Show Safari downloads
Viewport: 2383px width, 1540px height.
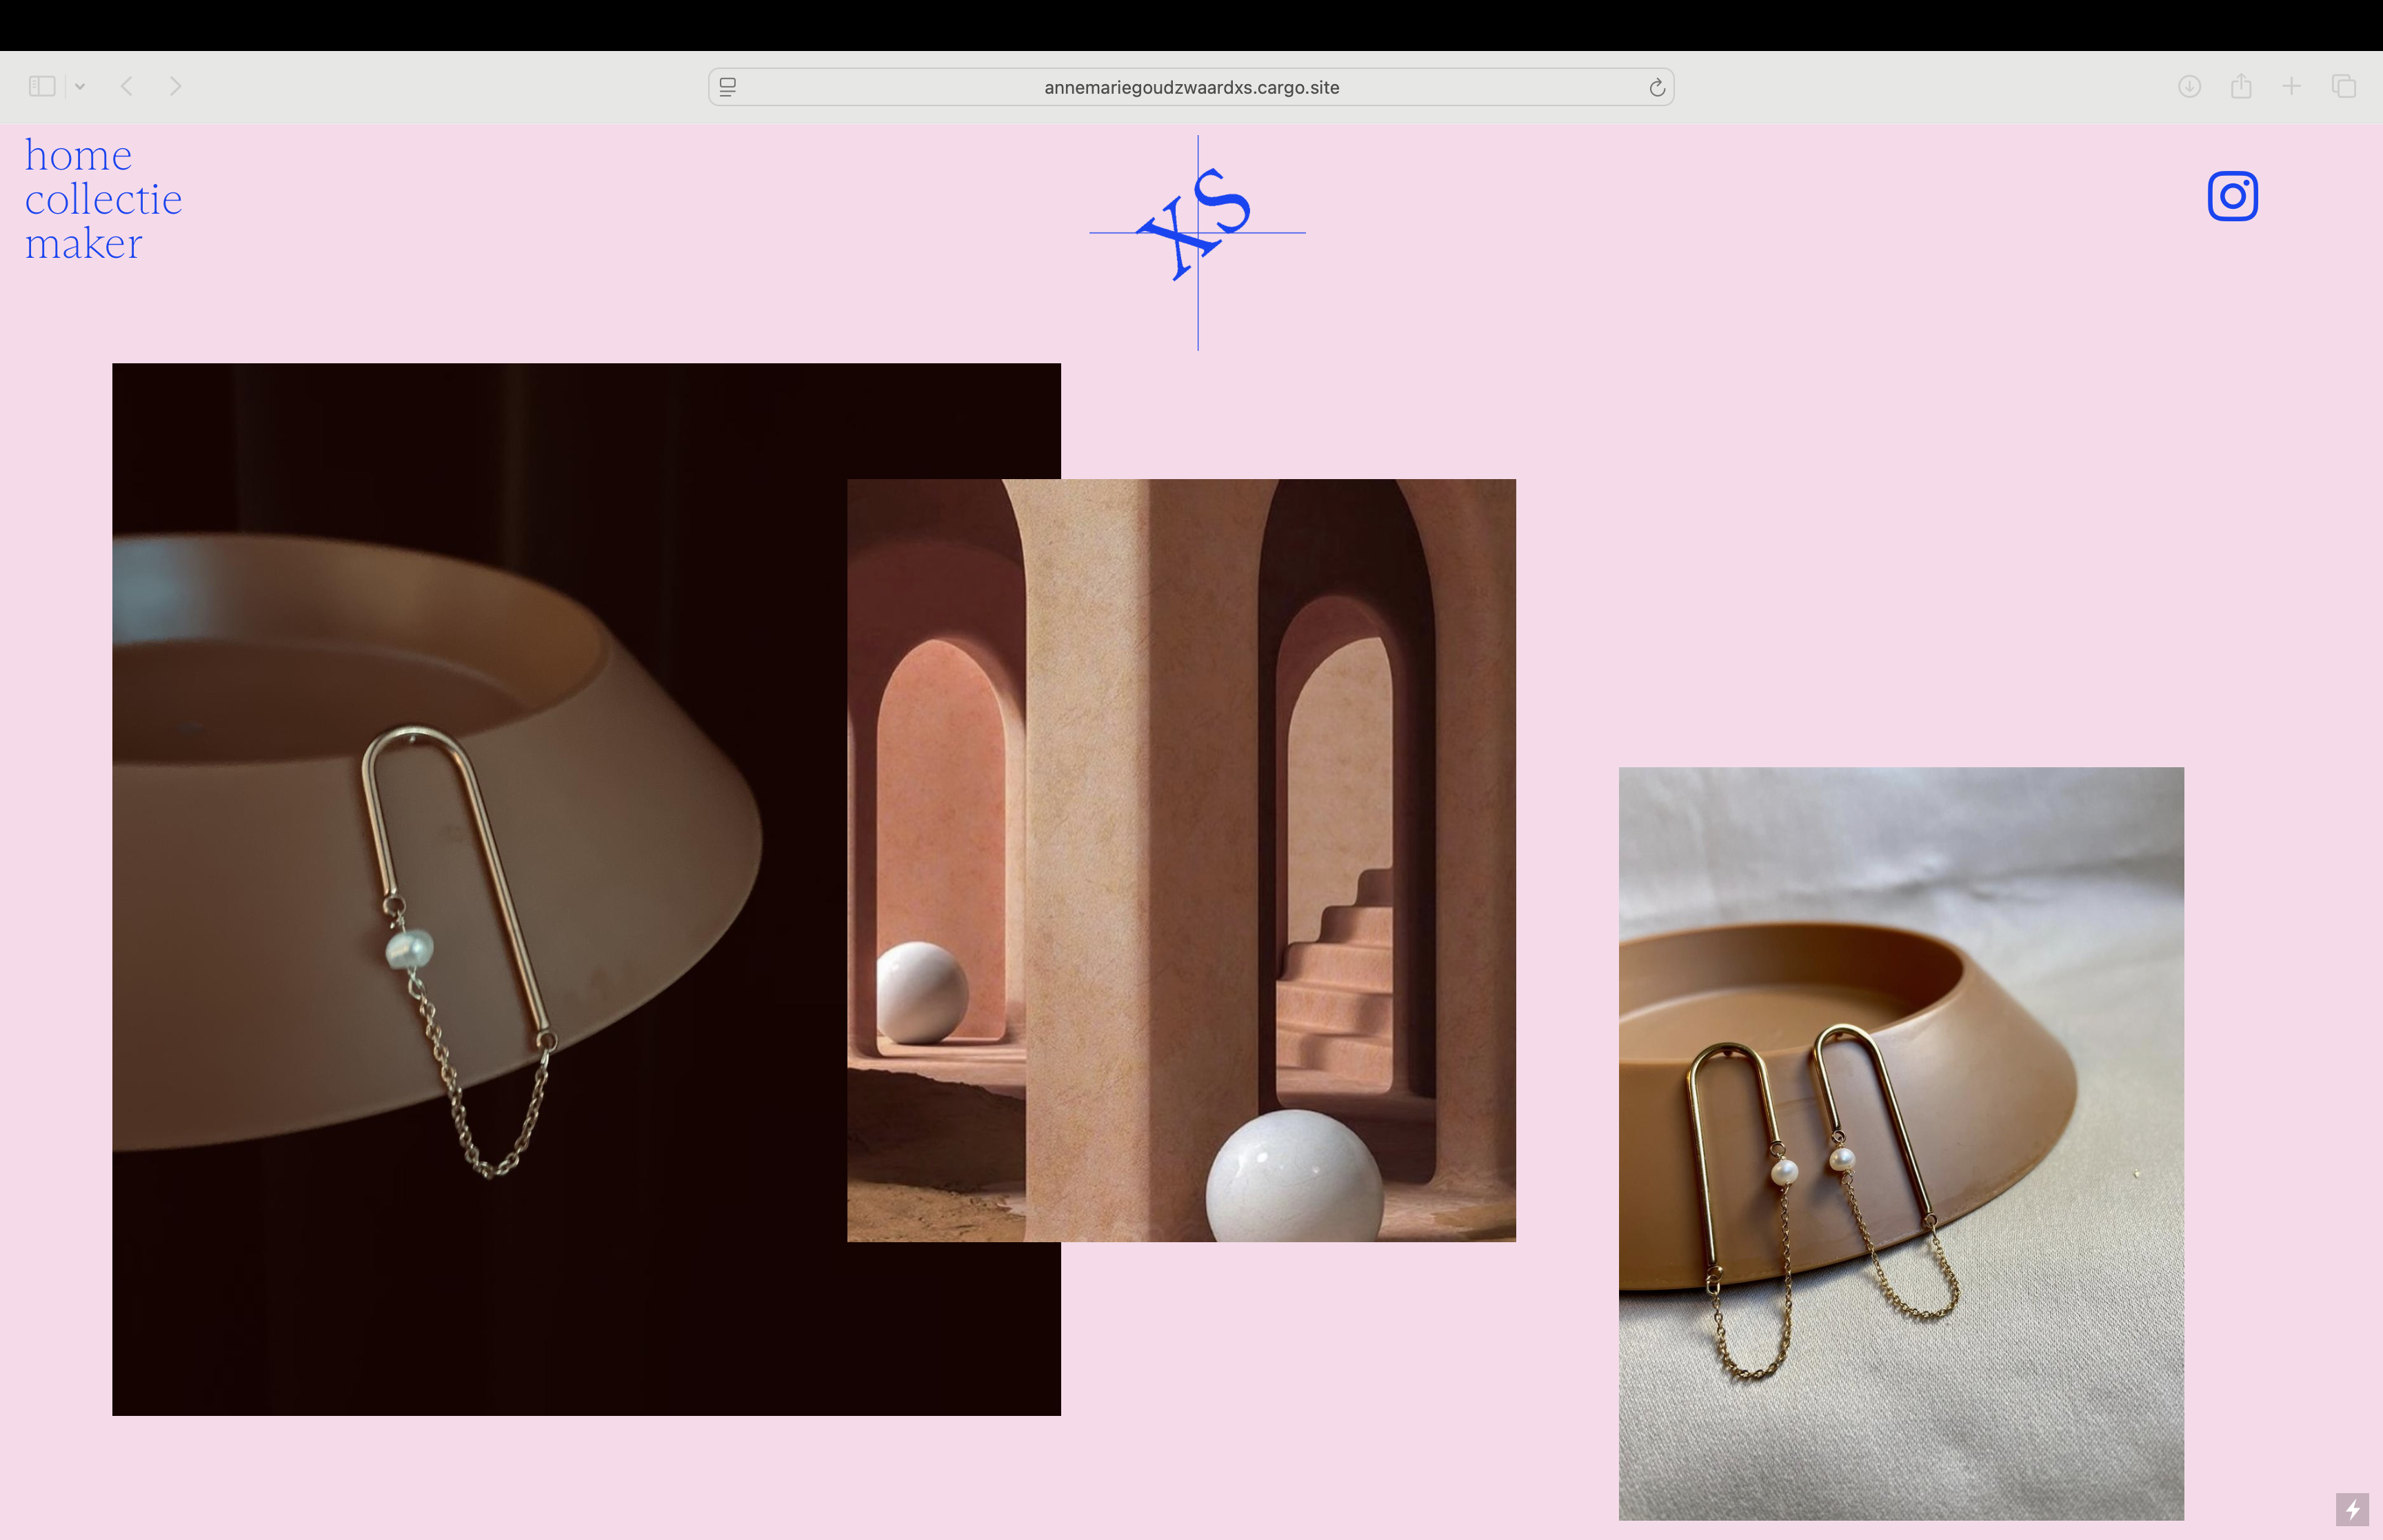point(2189,86)
